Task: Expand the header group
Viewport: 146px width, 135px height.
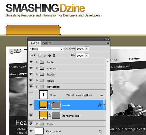Action: point(37,74)
